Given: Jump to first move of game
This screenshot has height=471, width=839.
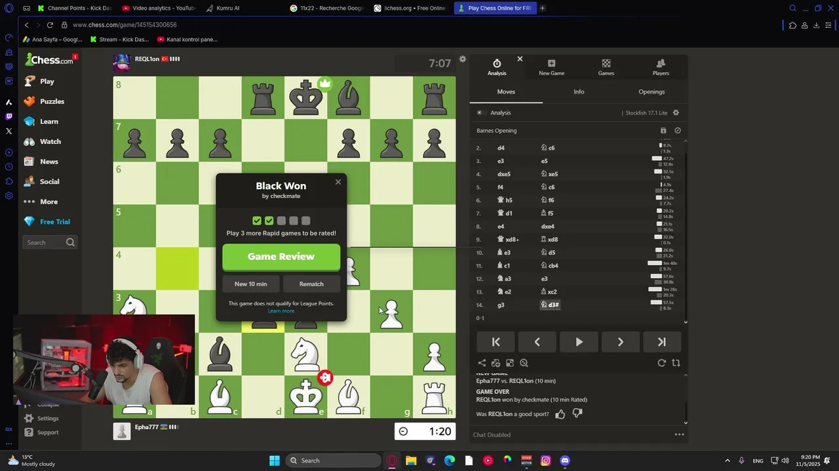Looking at the screenshot, I should click(x=496, y=342).
